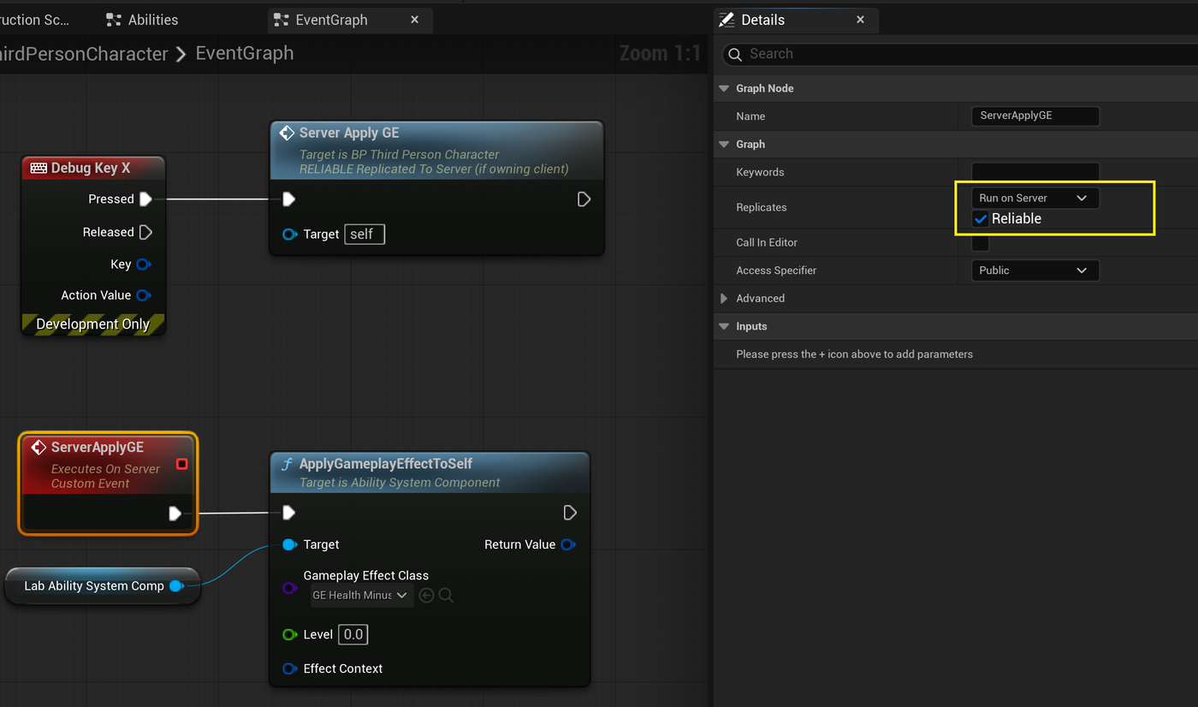Click ApplyGameplayEffectToSelf input exec pin
Screen dimensions: 1198x707
point(288,513)
